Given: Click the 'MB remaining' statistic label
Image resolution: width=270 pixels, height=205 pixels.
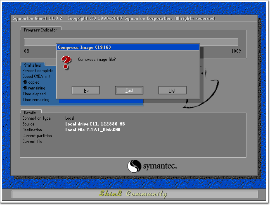Looking at the screenshot, I should [34, 88].
